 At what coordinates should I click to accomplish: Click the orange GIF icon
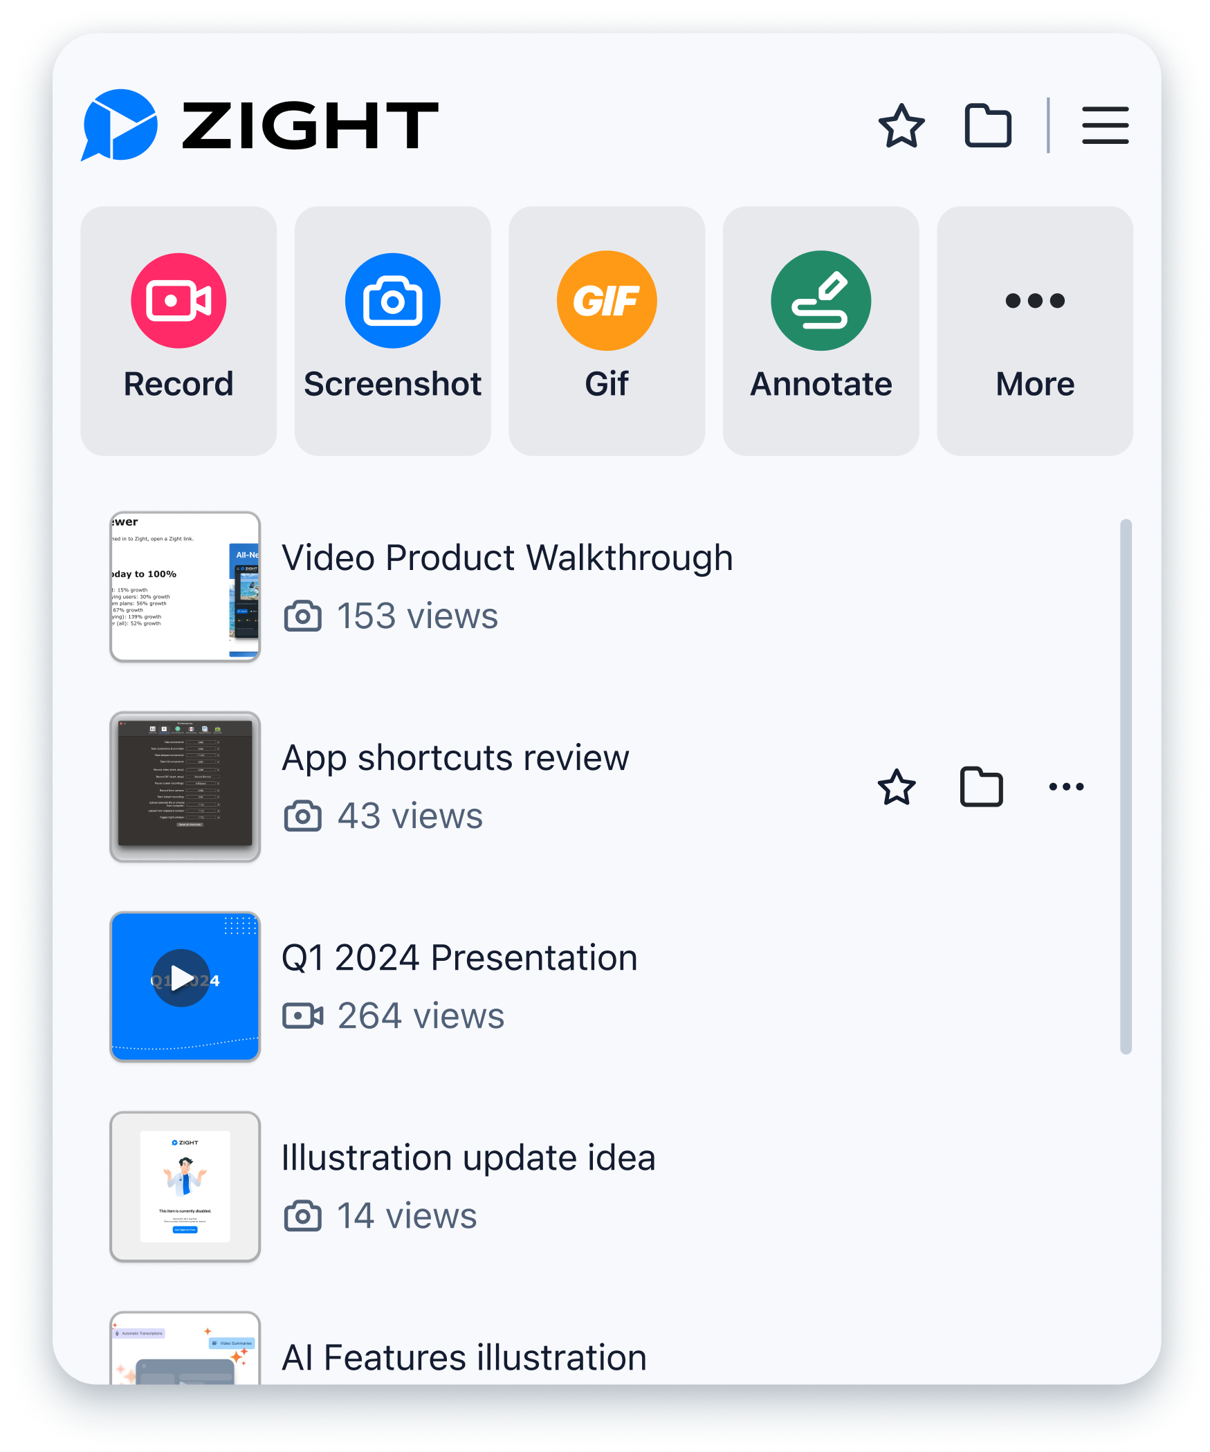(x=607, y=301)
